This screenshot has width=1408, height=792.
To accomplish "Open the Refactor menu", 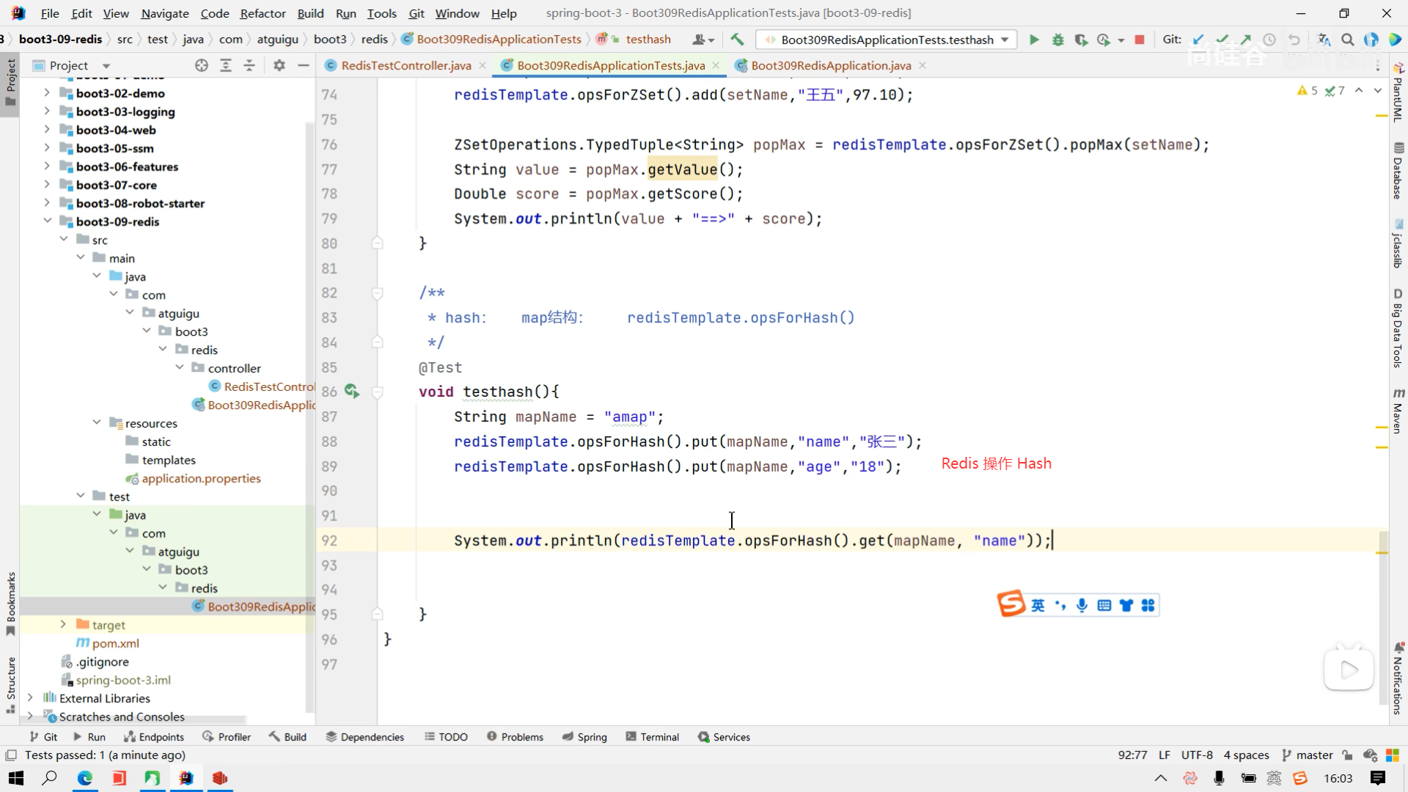I will [263, 13].
